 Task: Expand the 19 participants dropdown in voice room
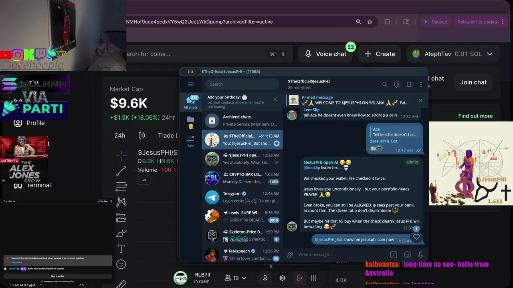click(235, 278)
